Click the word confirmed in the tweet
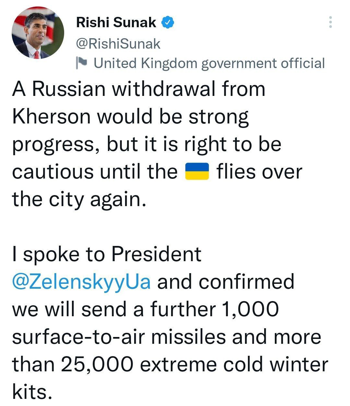 pos(247,282)
